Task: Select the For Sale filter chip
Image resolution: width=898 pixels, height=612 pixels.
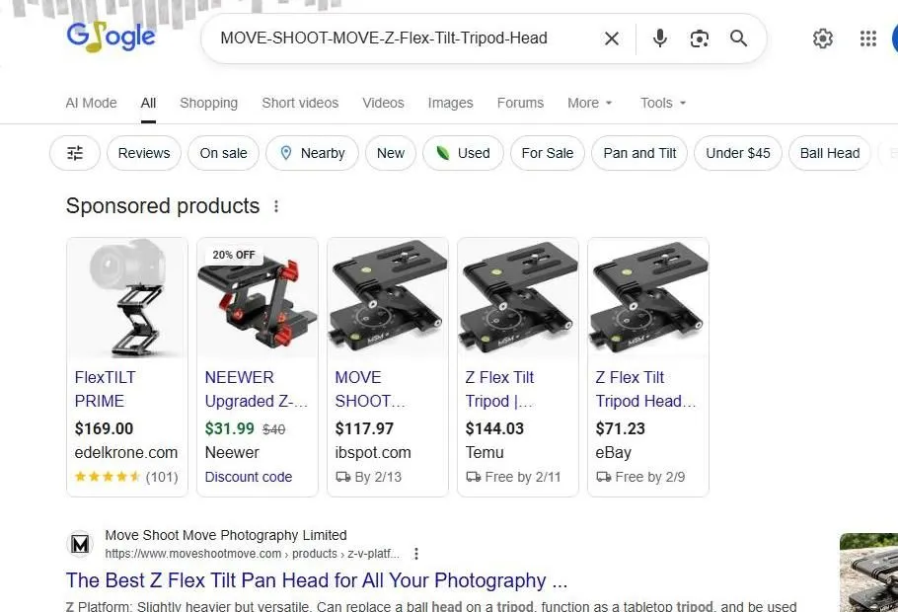Action: pos(547,153)
